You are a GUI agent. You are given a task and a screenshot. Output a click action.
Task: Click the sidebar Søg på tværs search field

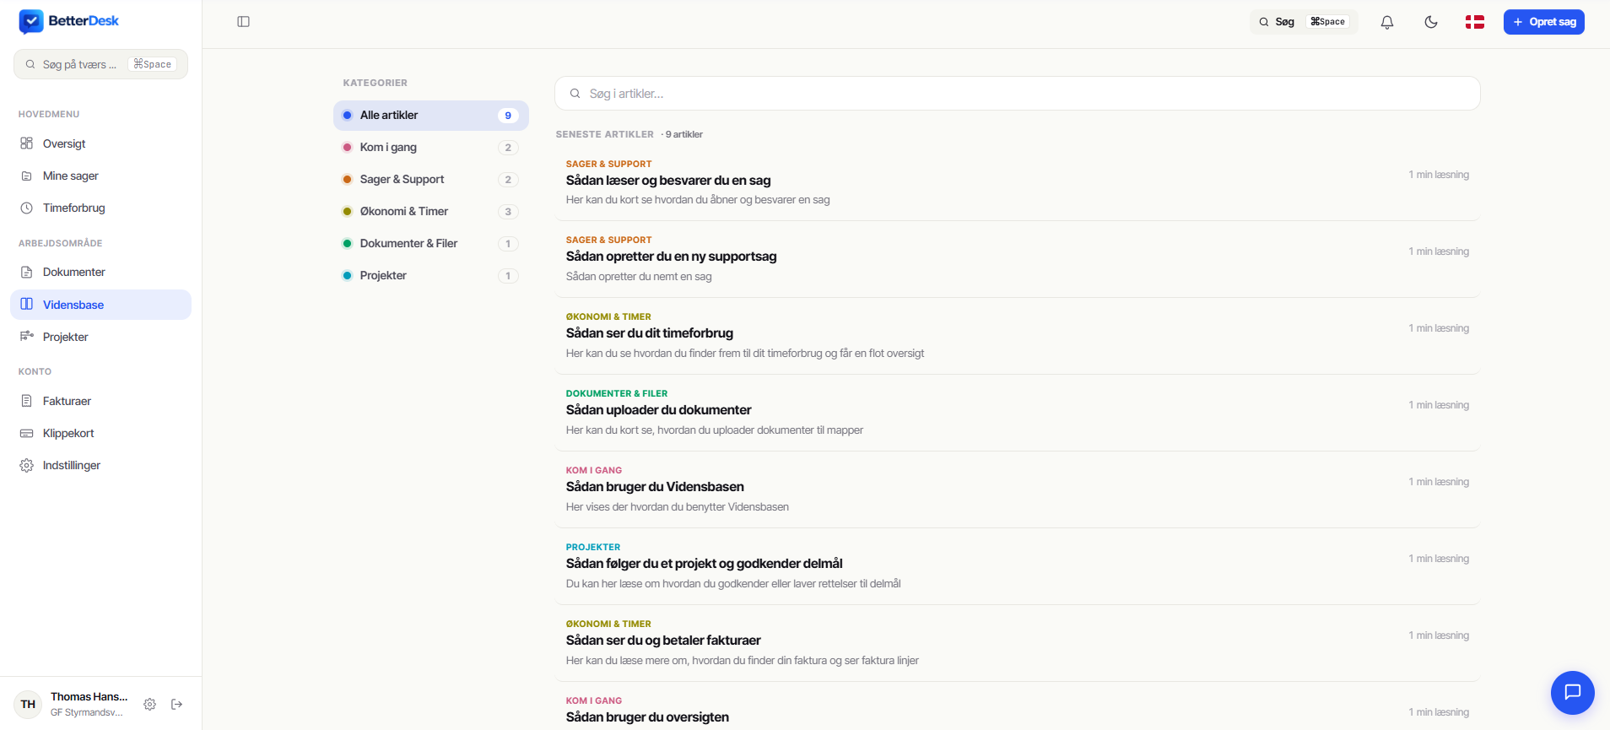click(x=100, y=64)
